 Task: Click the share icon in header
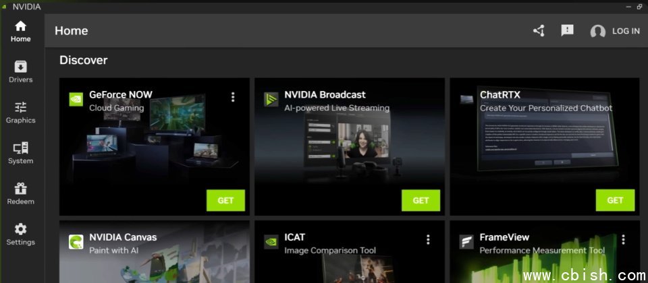coord(539,31)
